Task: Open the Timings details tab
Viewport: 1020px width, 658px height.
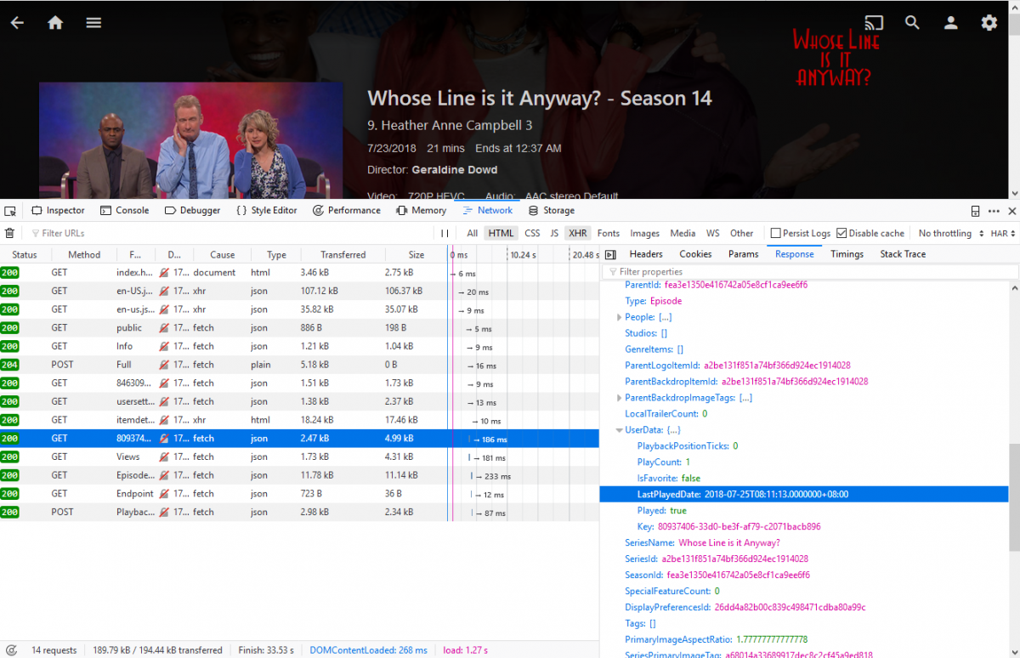Action: tap(847, 254)
